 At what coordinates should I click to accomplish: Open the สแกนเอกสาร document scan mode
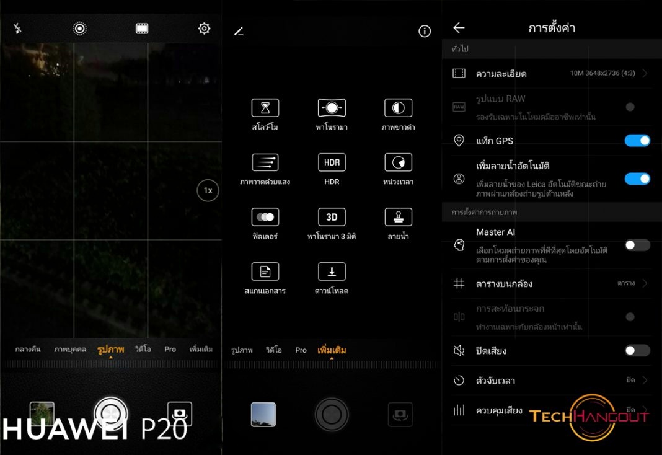click(x=265, y=278)
